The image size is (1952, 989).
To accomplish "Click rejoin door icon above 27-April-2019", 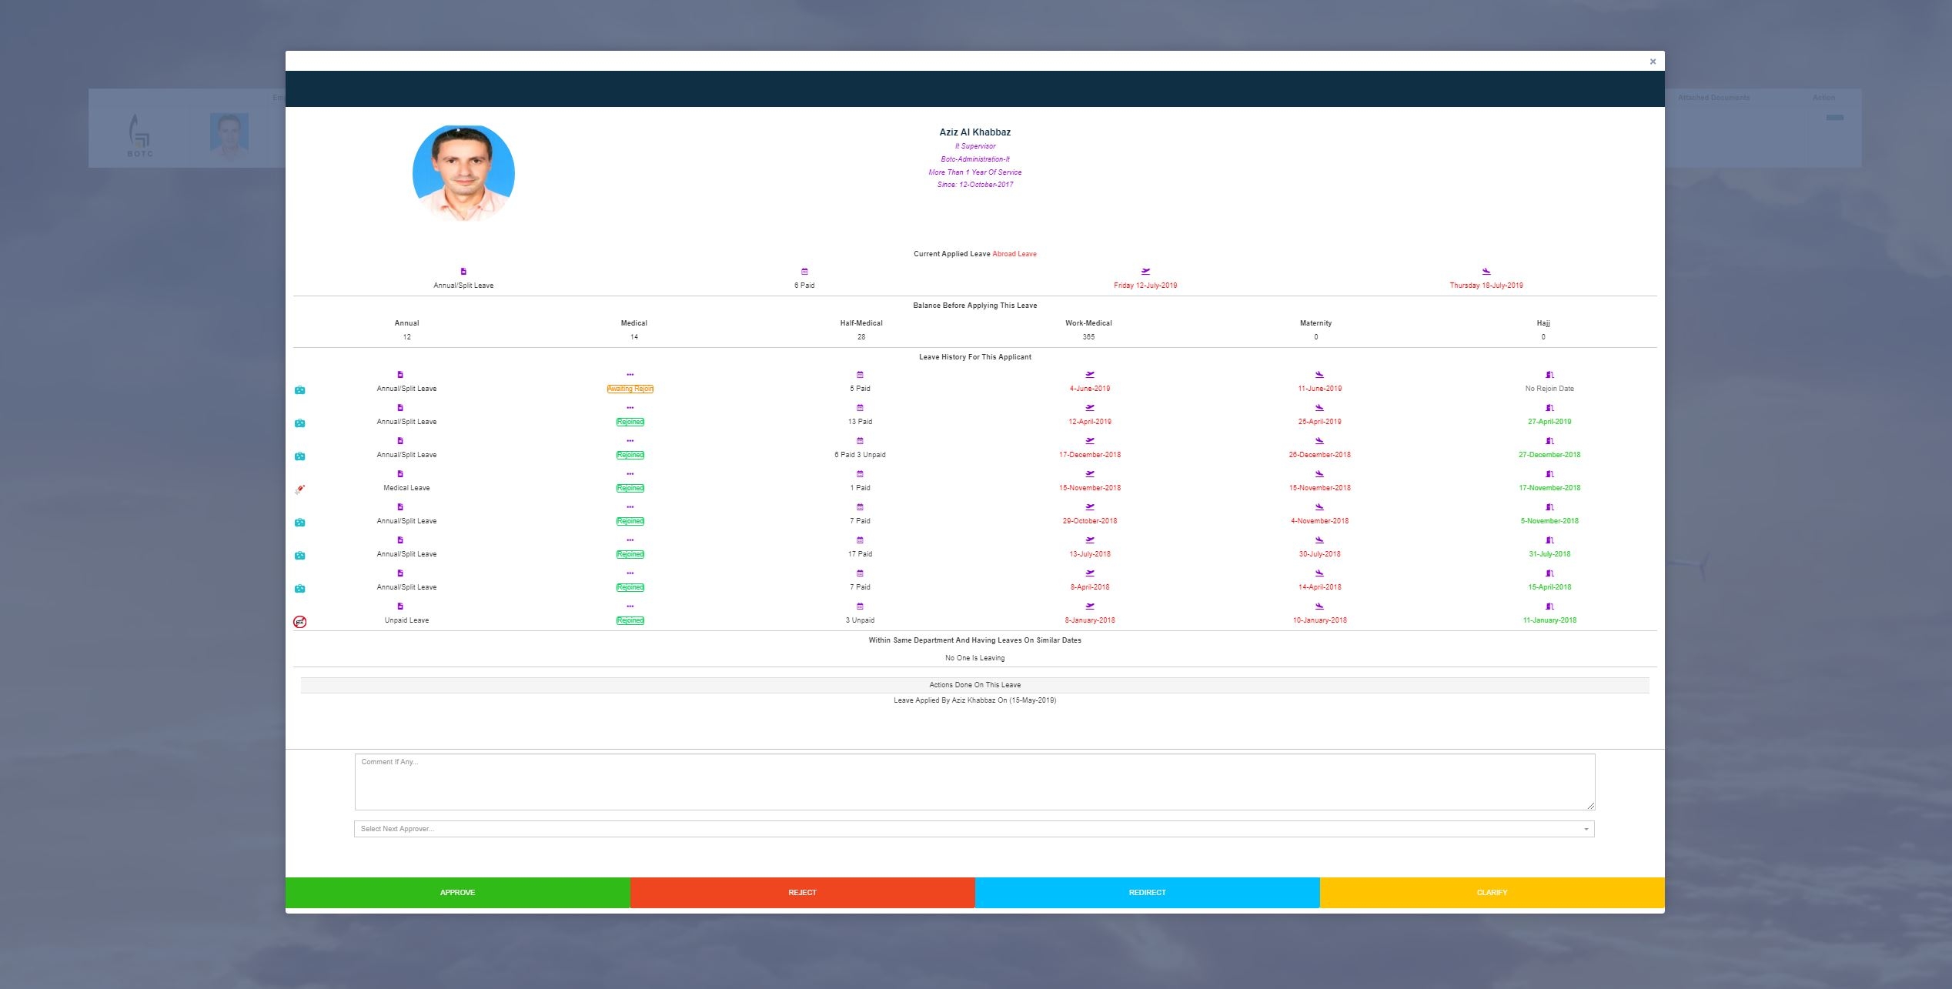I will click(1549, 408).
